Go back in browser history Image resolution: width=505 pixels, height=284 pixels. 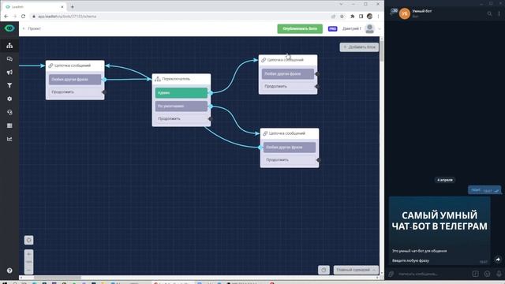coord(6,16)
